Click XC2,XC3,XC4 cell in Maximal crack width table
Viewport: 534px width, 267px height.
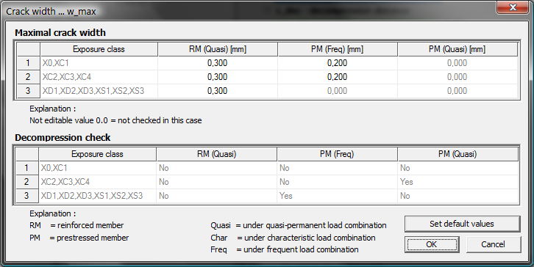pyautogui.click(x=99, y=77)
